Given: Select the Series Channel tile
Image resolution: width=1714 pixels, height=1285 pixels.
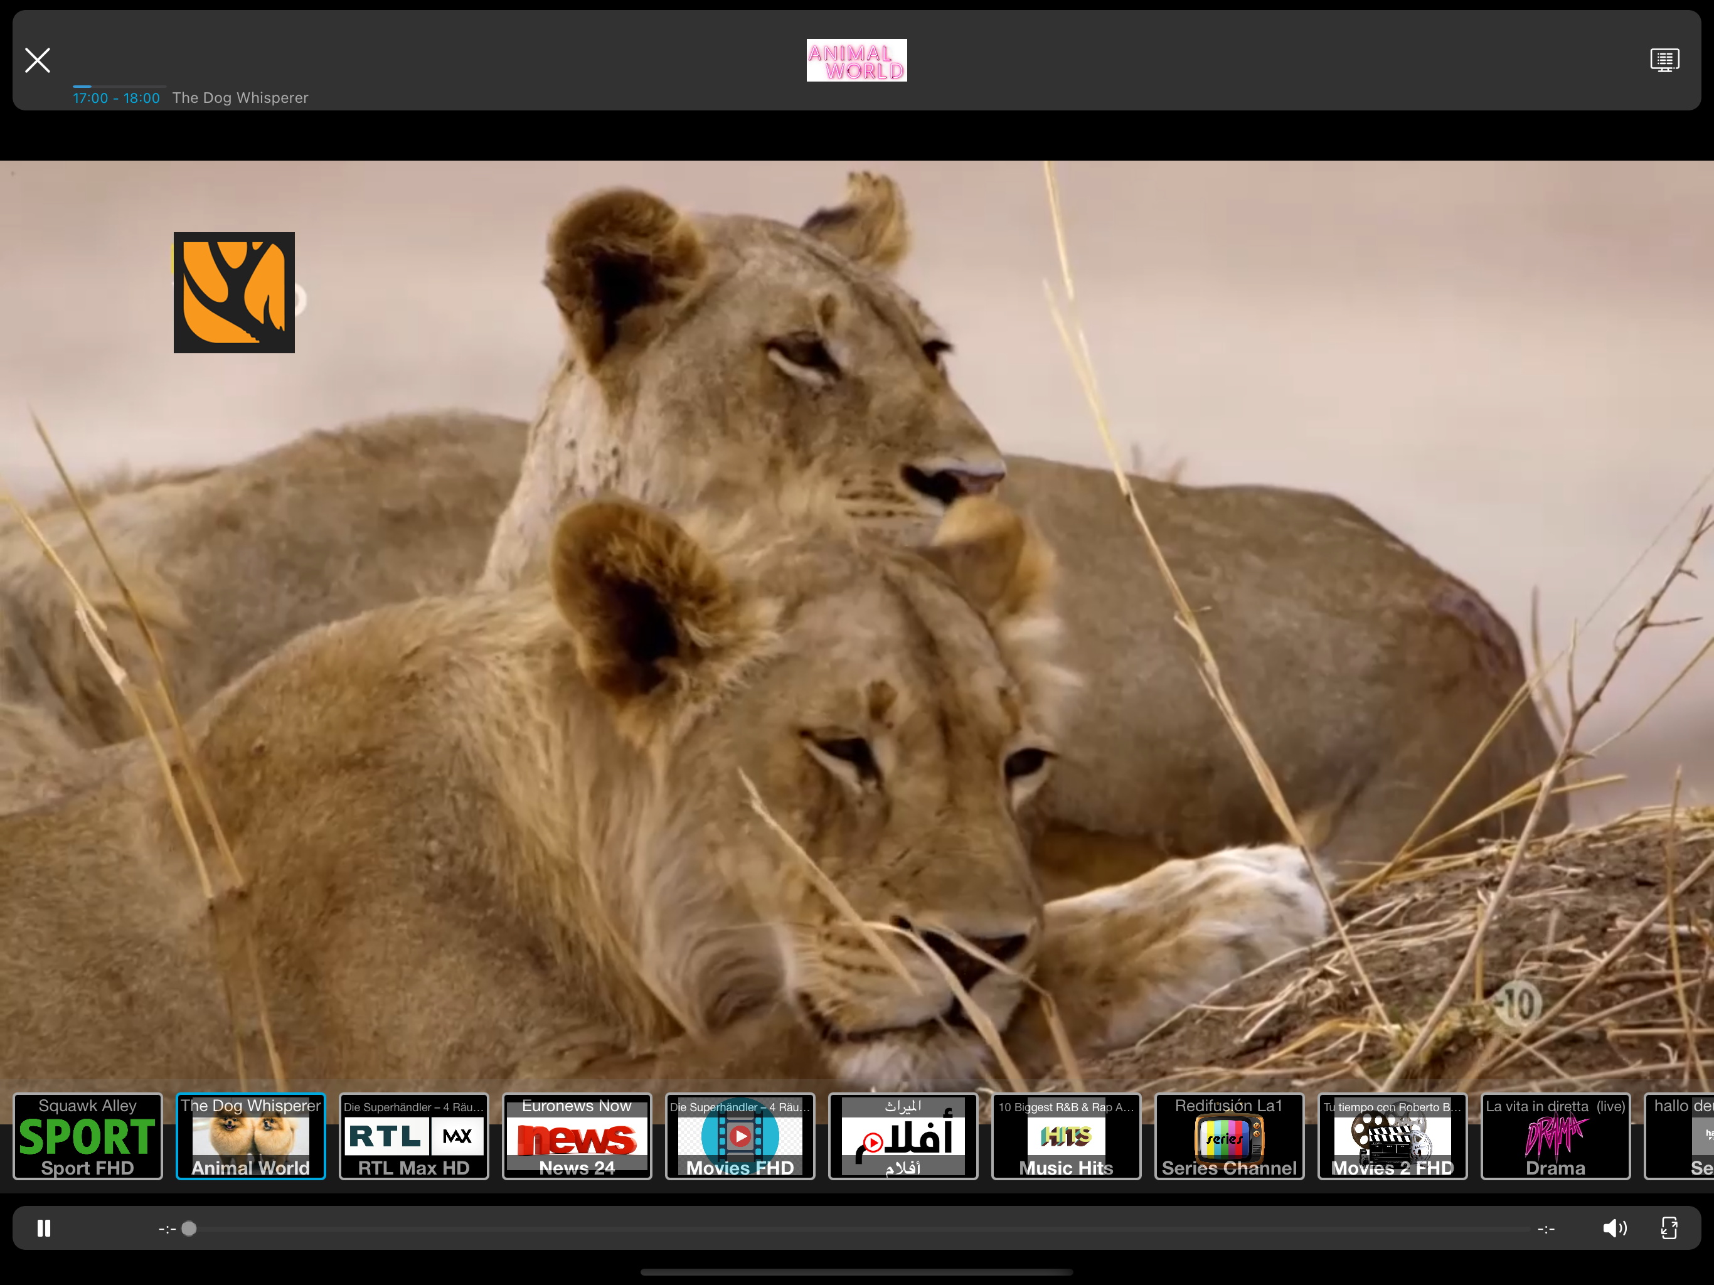Looking at the screenshot, I should [x=1229, y=1136].
